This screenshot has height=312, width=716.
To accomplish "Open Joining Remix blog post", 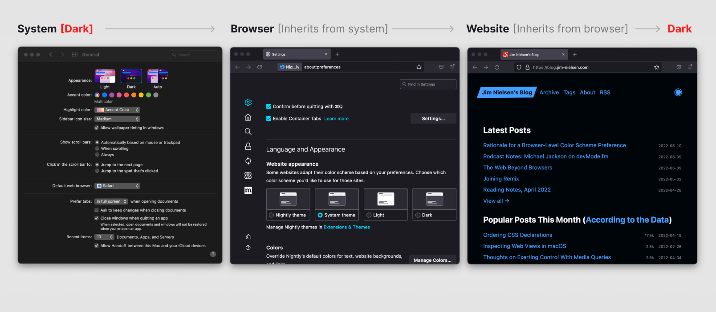I will (501, 179).
